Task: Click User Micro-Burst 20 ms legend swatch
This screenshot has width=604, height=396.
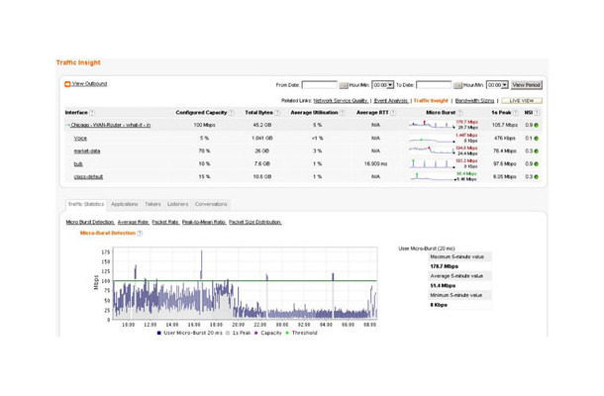Action: [159, 333]
